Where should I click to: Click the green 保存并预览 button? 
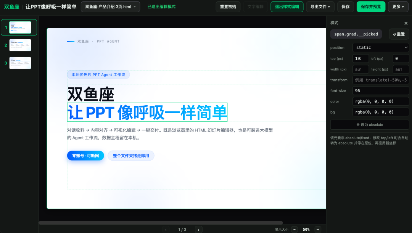(371, 7)
